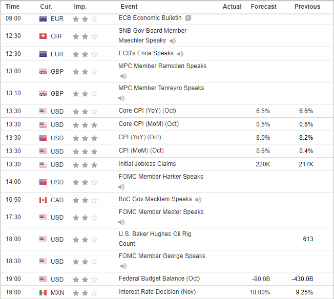Click forecast value 10.00% for Interest Rate Decision
The height and width of the screenshot is (299, 334).
(260, 292)
